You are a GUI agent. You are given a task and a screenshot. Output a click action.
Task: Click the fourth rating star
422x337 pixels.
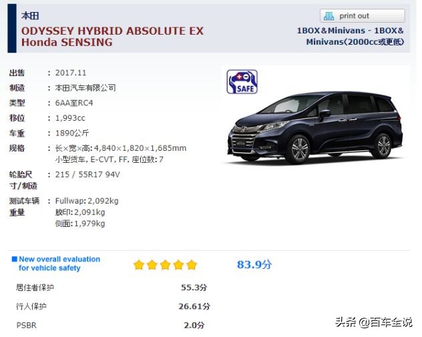tap(178, 265)
